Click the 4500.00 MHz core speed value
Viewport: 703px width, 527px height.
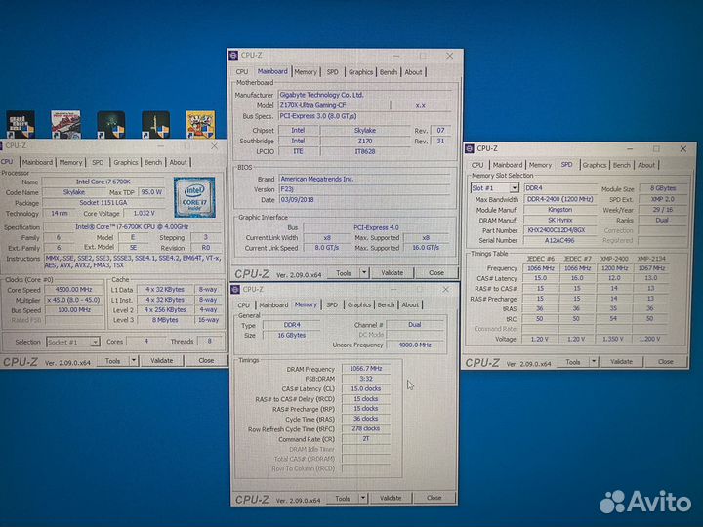tap(74, 290)
